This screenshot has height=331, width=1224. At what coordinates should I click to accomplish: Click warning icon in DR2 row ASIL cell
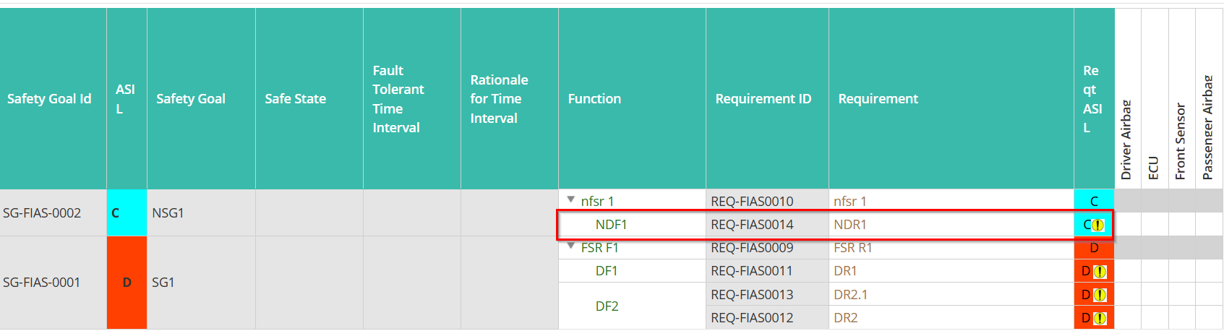click(x=1100, y=318)
